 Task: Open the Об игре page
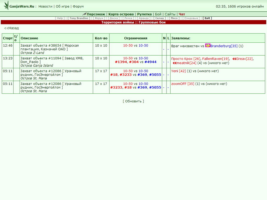click(63, 7)
